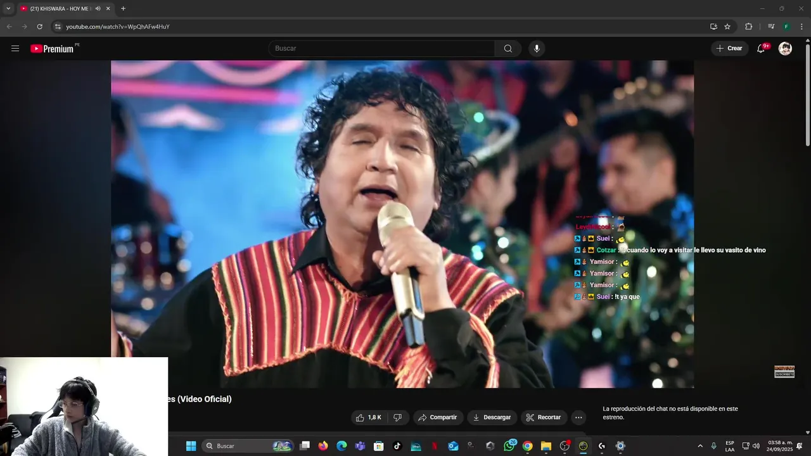Expand the tab search dropdown arrow
Viewport: 811px width, 456px height.
[8, 9]
